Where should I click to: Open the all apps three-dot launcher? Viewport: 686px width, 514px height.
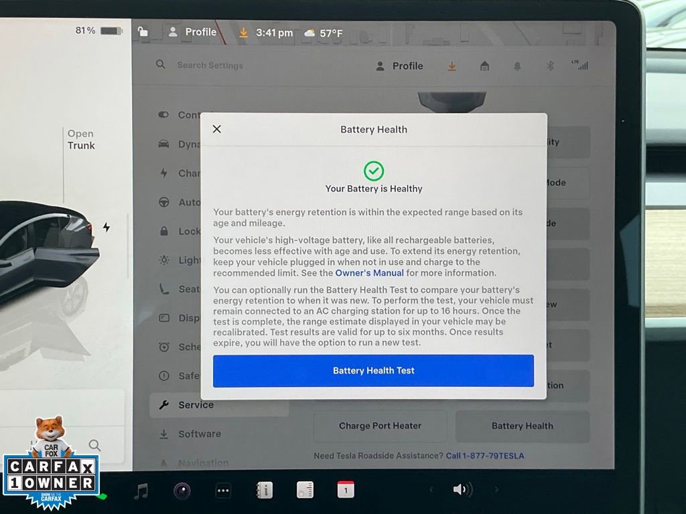pyautogui.click(x=223, y=491)
